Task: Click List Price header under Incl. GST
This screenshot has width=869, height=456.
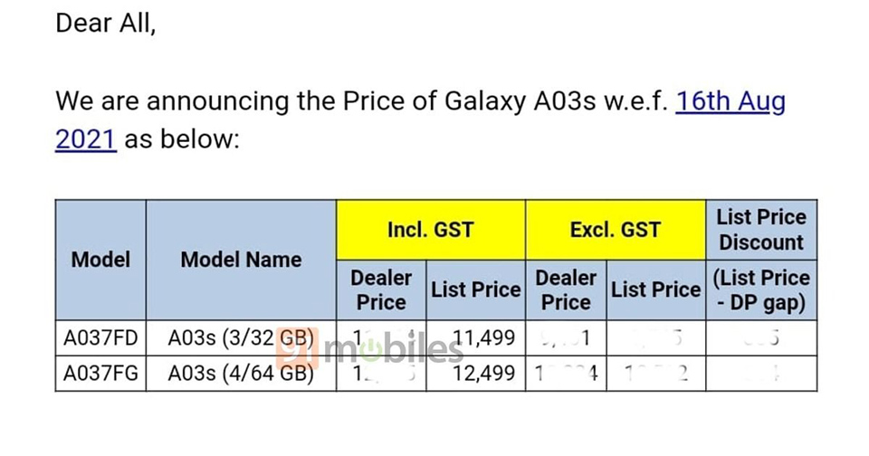Action: click(476, 290)
